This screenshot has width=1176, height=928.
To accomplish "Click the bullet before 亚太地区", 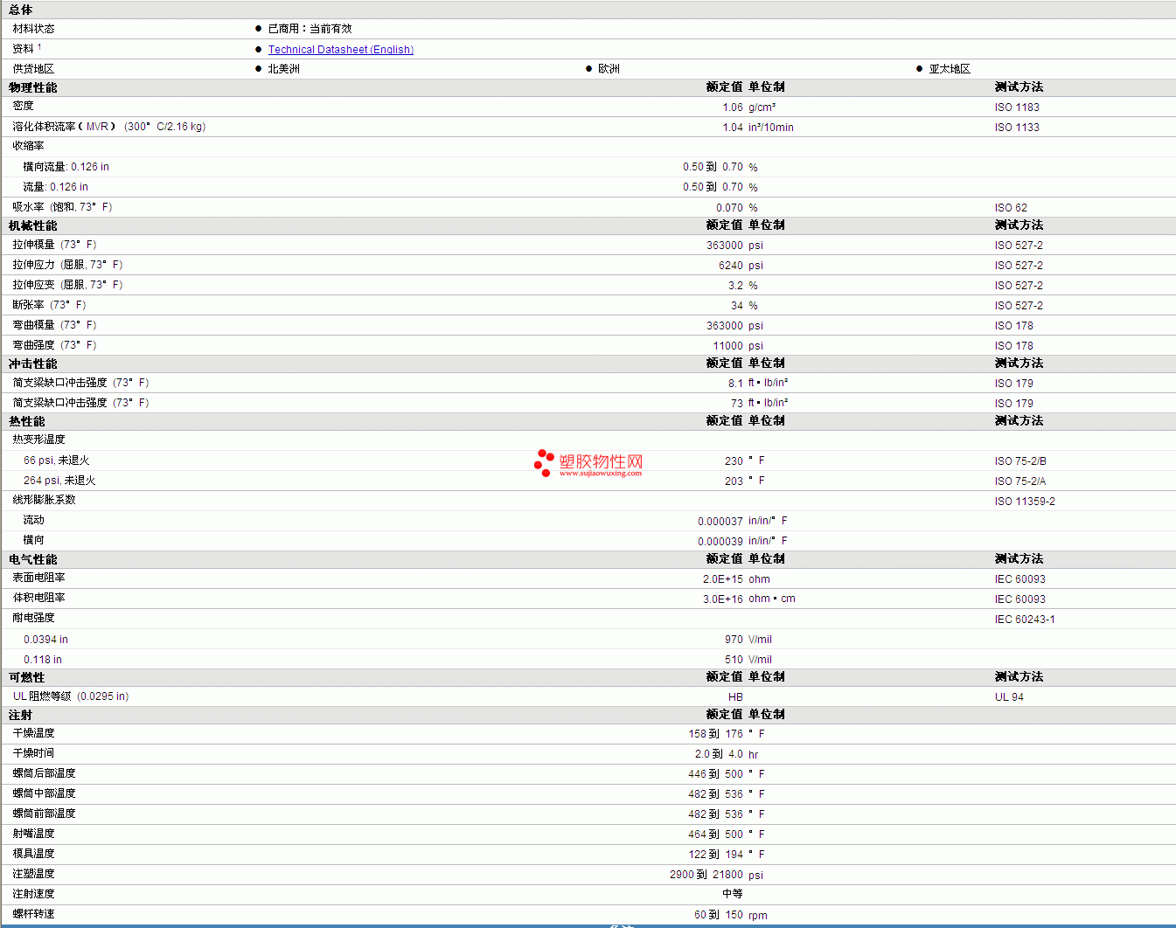I will click(x=919, y=69).
